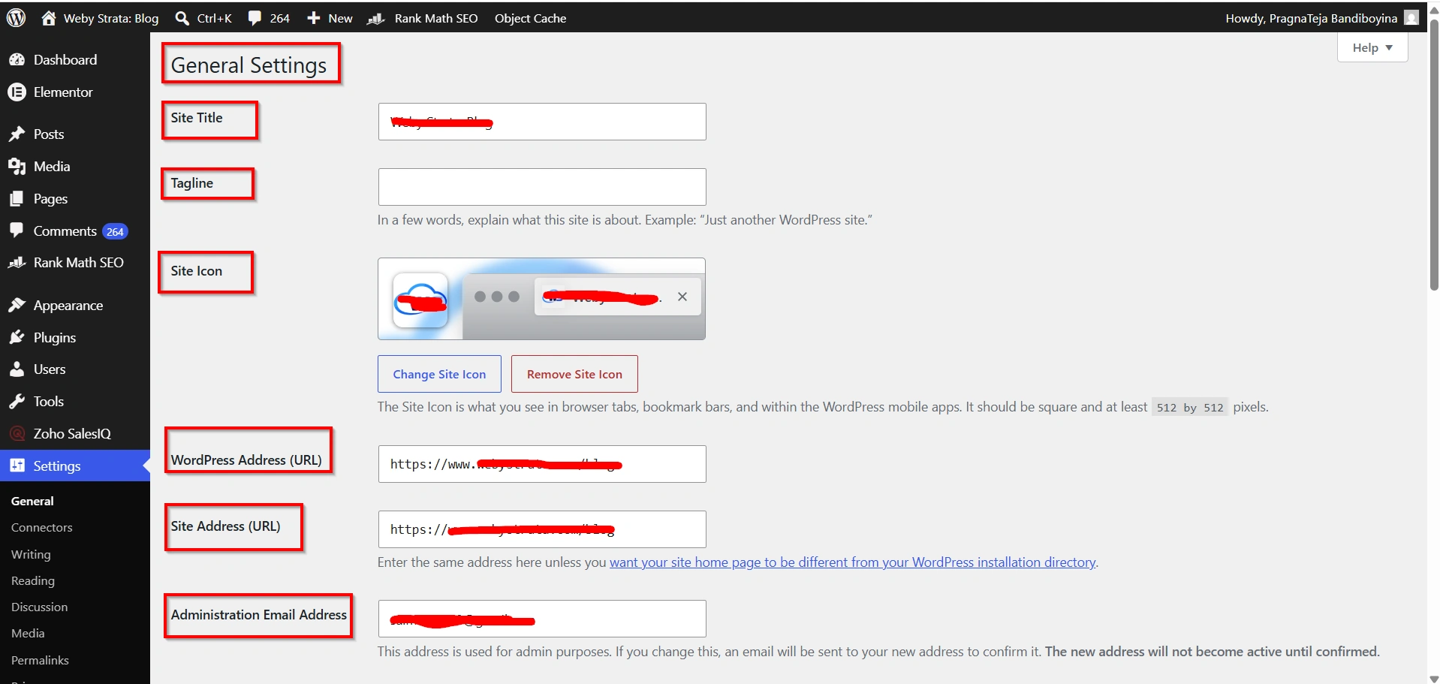Open the site home icon in admin bar
This screenshot has width=1440, height=684.
click(49, 18)
